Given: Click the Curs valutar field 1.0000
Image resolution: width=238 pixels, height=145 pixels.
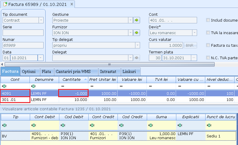Looking at the screenshot, I should (x=166, y=45).
